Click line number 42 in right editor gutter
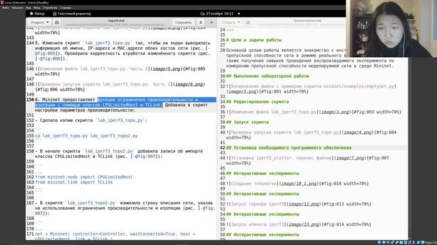 [223, 148]
